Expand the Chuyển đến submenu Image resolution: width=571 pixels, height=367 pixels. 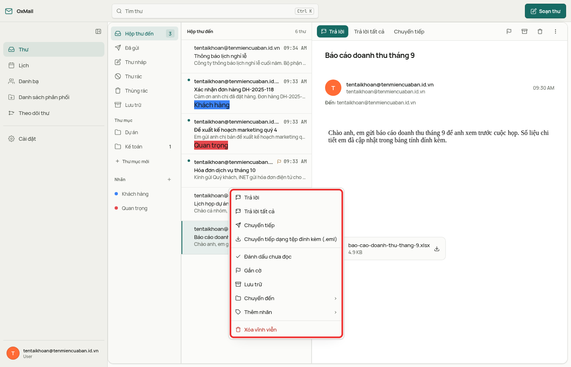click(286, 298)
